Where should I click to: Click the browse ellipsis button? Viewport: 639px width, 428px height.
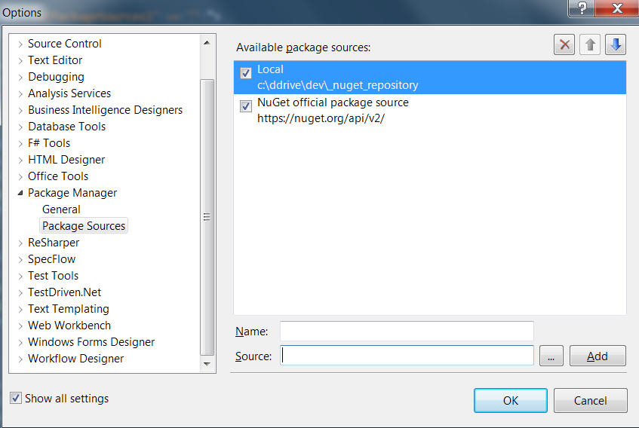click(x=551, y=356)
